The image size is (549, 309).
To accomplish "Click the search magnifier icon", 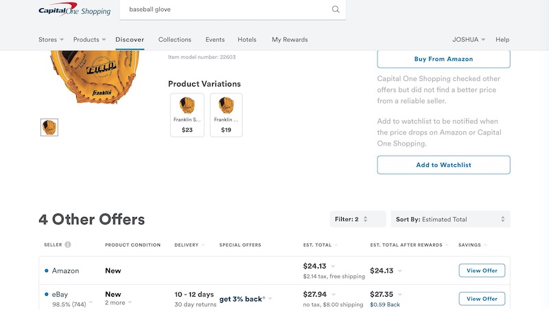I will click(336, 10).
